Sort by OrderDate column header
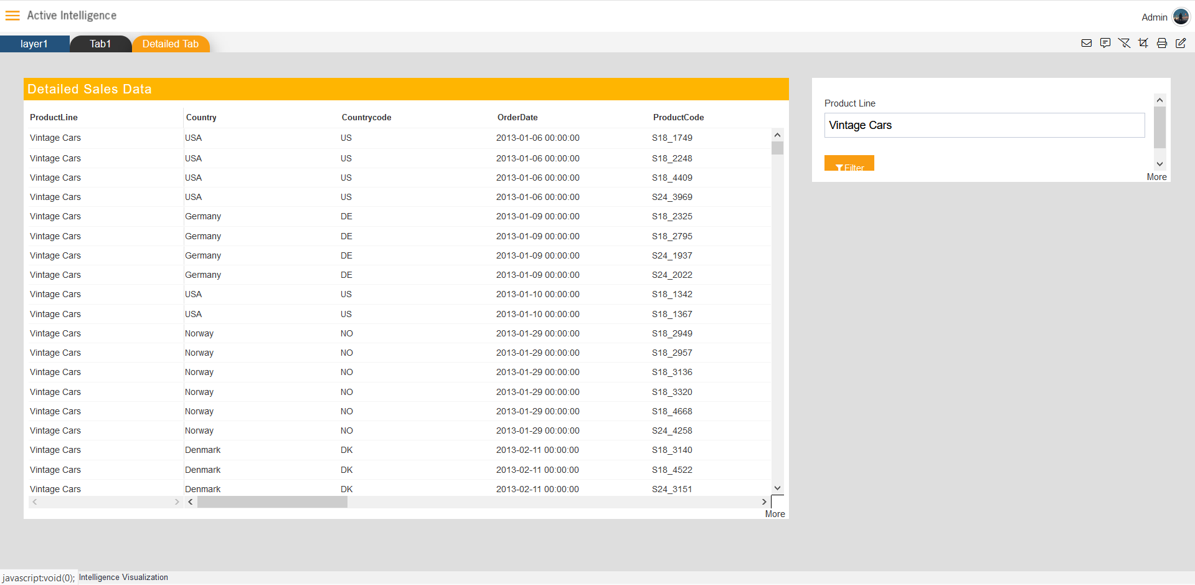 pyautogui.click(x=517, y=117)
